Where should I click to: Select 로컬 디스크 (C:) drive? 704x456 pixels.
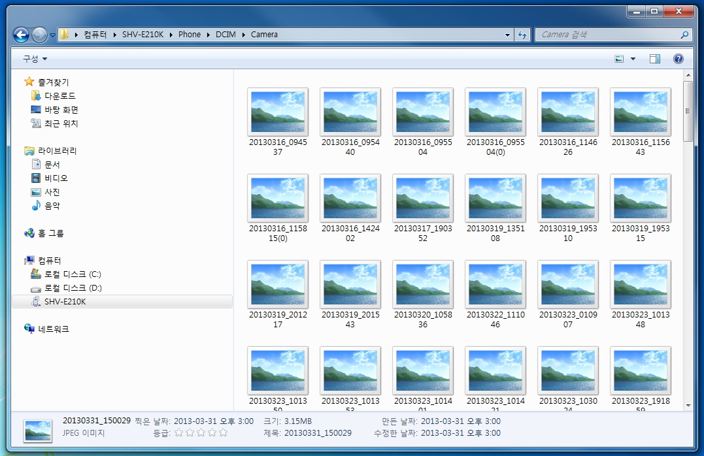coord(72,274)
